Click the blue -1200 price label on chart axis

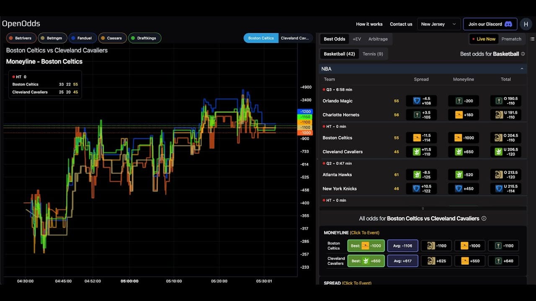(305, 112)
